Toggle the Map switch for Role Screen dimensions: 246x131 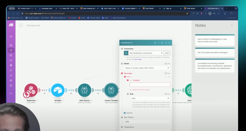(164, 94)
